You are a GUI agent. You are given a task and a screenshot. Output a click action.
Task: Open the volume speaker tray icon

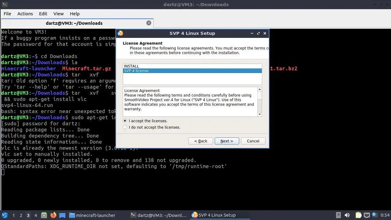[x=347, y=215]
